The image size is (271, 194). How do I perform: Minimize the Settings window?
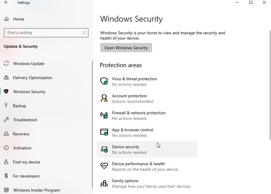pos(237,2)
